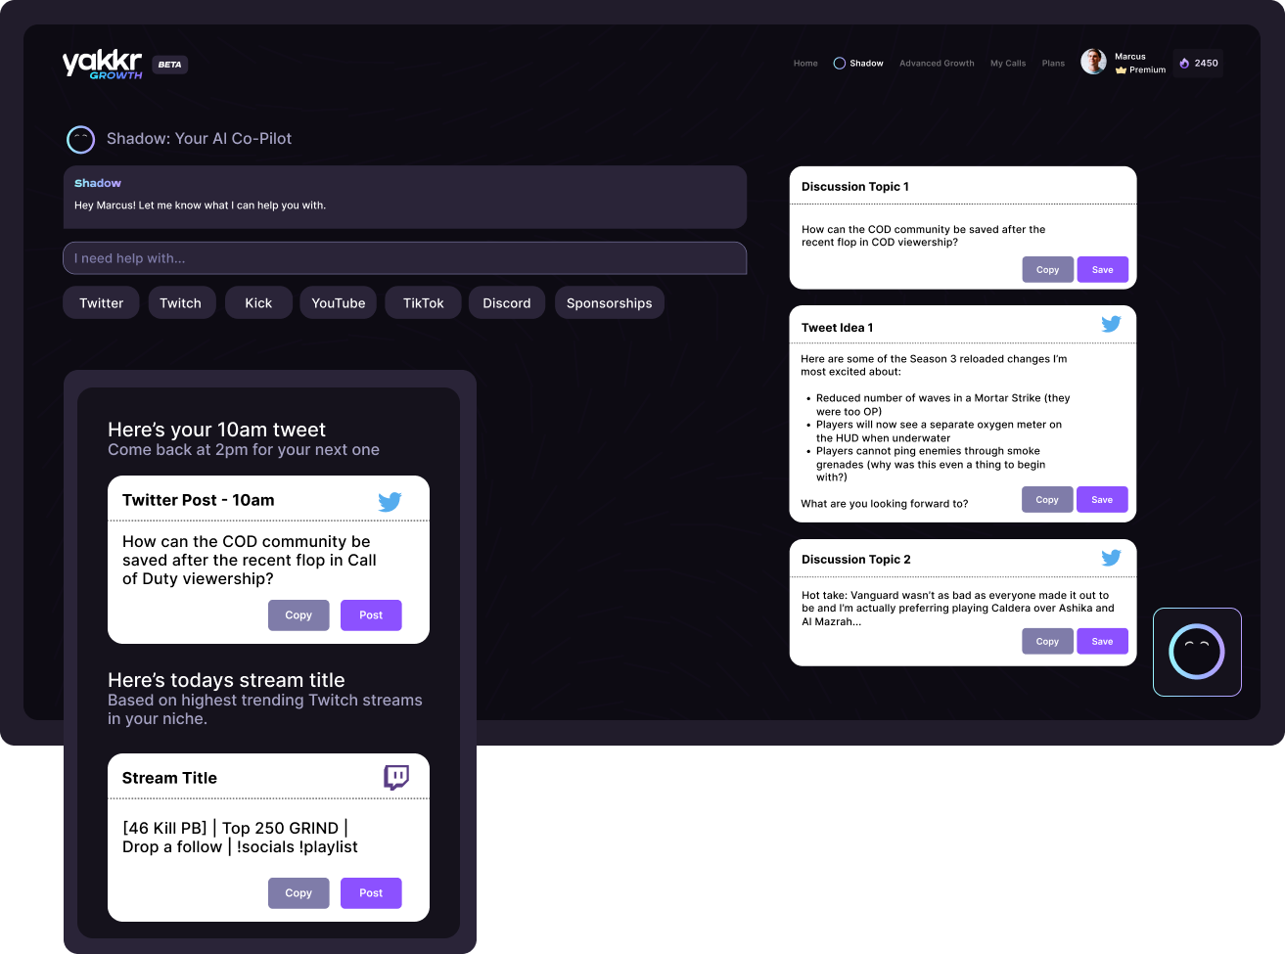Click 'Here's your 10am tweet' heading

coord(216,430)
